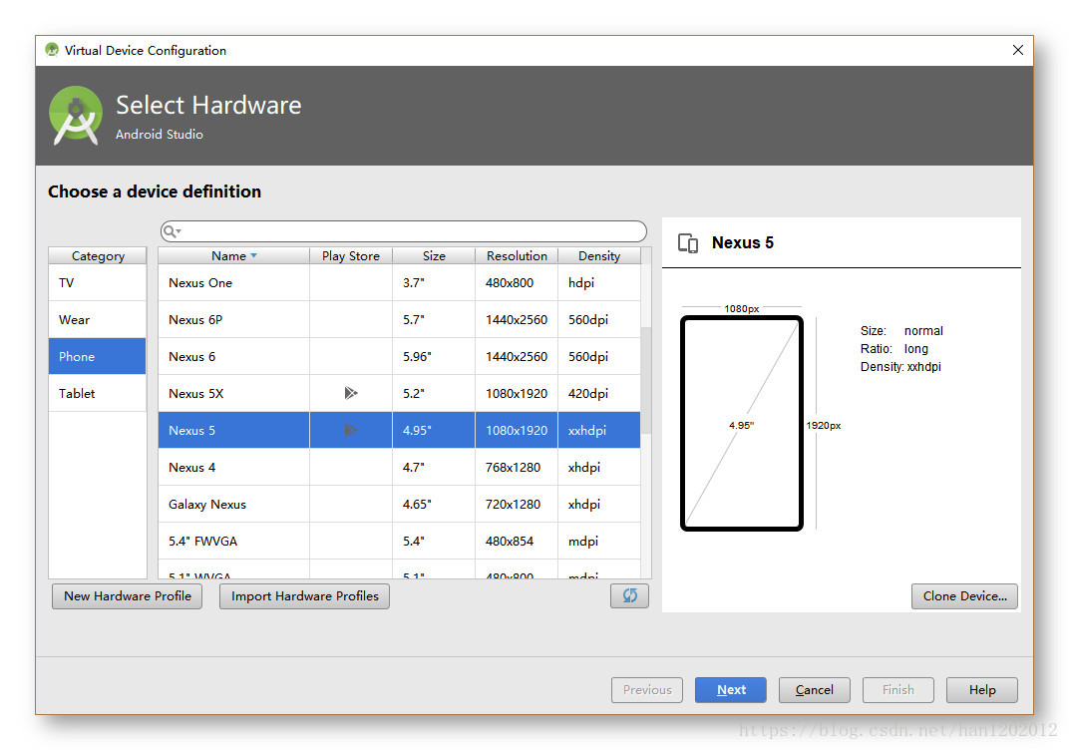Click the Play Store column header
This screenshot has width=1069, height=750.
pyautogui.click(x=351, y=255)
